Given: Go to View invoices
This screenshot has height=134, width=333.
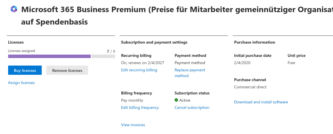Looking at the screenshot, I should point(133,125).
